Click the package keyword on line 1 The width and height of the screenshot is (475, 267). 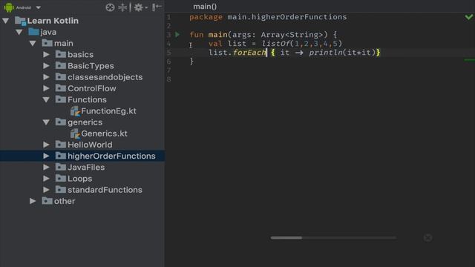pos(206,17)
